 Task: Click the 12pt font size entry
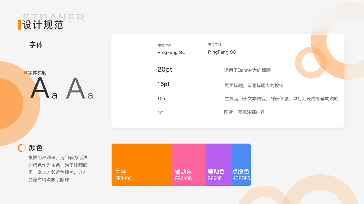pyautogui.click(x=162, y=99)
